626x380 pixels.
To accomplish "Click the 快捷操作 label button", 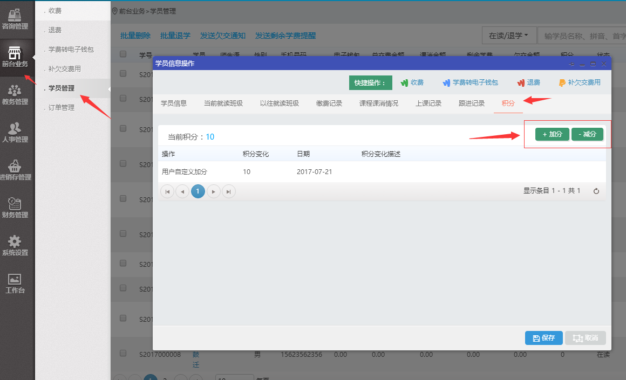I will 371,82.
